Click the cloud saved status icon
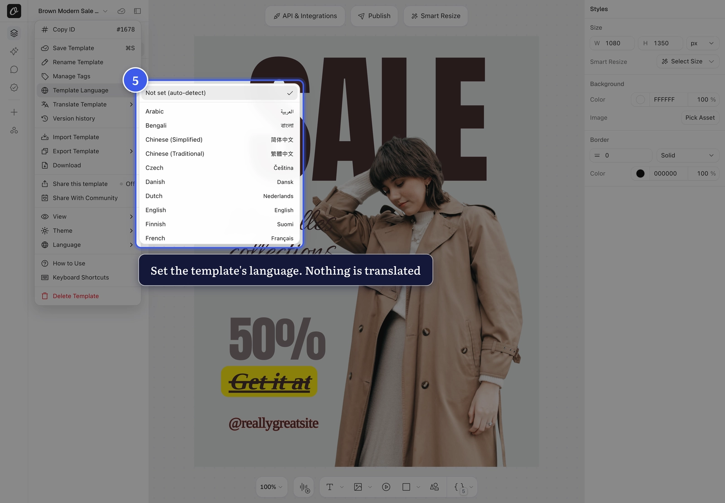 point(121,11)
